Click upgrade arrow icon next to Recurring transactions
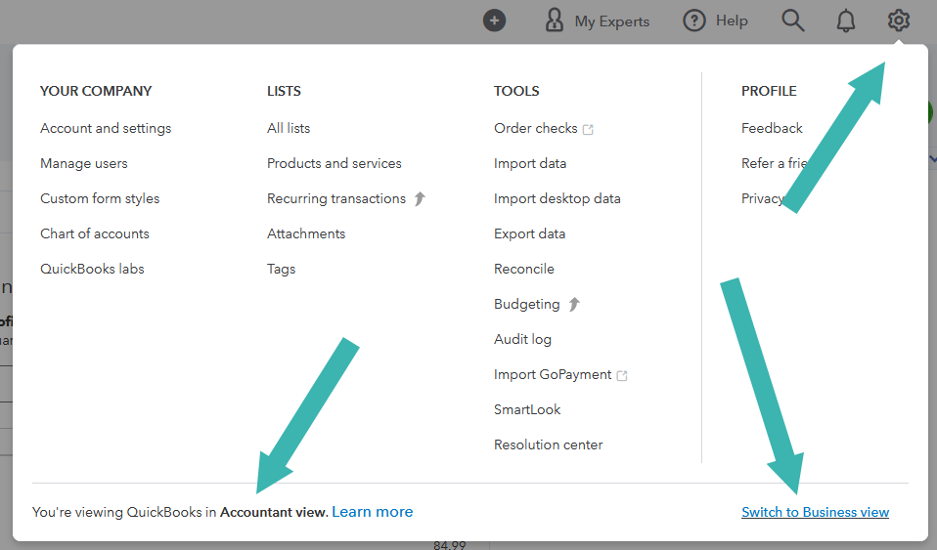 pos(420,198)
